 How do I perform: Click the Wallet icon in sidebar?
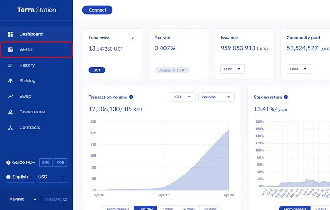(x=11, y=50)
